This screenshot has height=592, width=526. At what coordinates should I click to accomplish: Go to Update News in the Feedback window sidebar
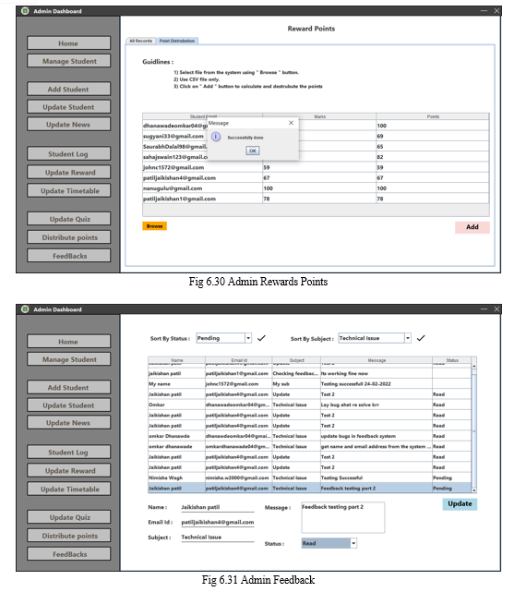point(68,422)
